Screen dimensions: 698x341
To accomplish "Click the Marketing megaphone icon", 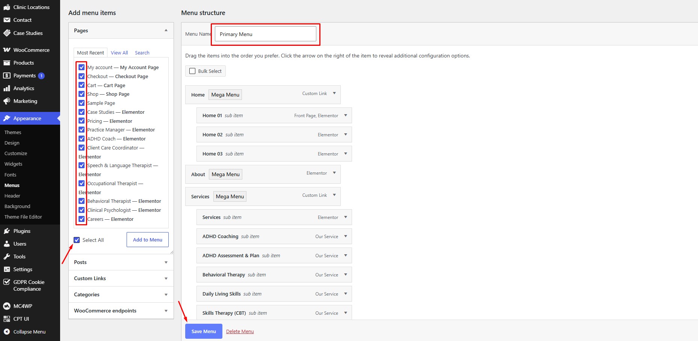I will 7,101.
